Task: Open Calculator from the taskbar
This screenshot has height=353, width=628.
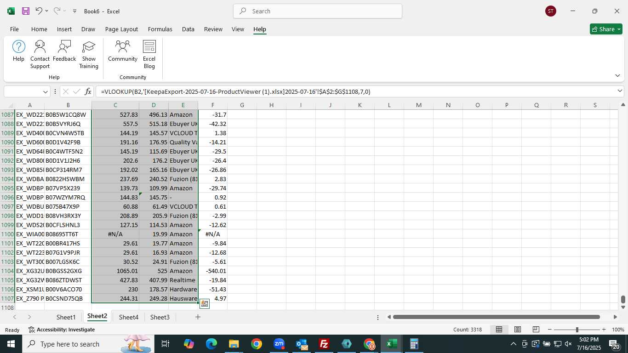Action: (414, 344)
